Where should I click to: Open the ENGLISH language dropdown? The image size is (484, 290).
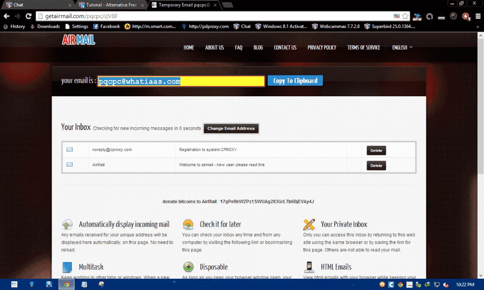click(402, 48)
